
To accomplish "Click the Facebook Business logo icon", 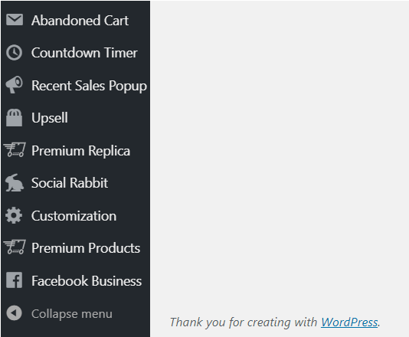I will (14, 280).
